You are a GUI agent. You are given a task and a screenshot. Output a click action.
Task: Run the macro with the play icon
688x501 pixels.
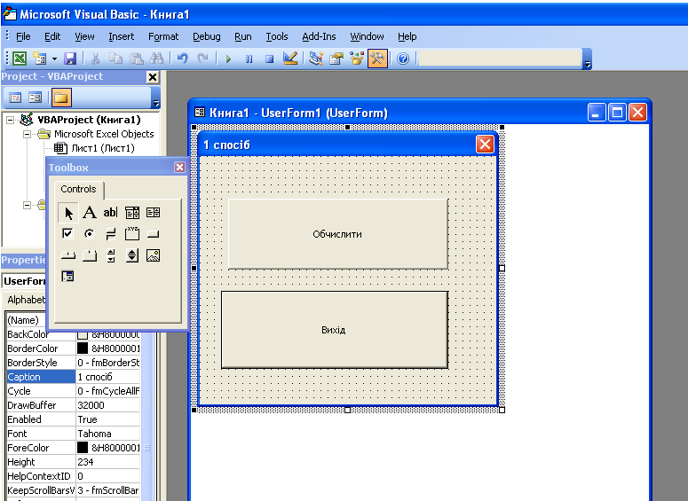click(x=228, y=59)
